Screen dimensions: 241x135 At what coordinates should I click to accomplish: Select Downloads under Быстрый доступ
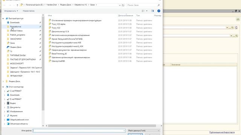[x=15, y=22]
